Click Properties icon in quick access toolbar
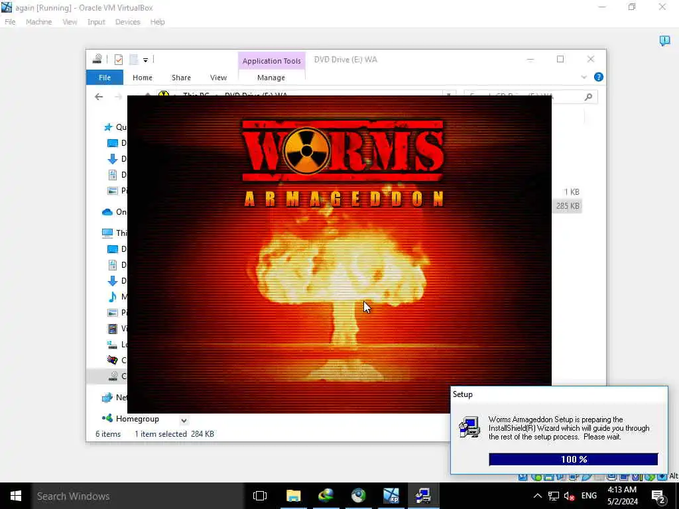 click(119, 59)
